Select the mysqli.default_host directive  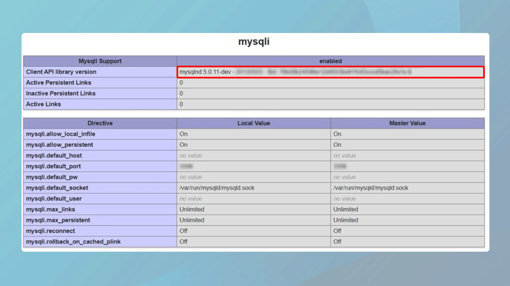click(x=54, y=155)
